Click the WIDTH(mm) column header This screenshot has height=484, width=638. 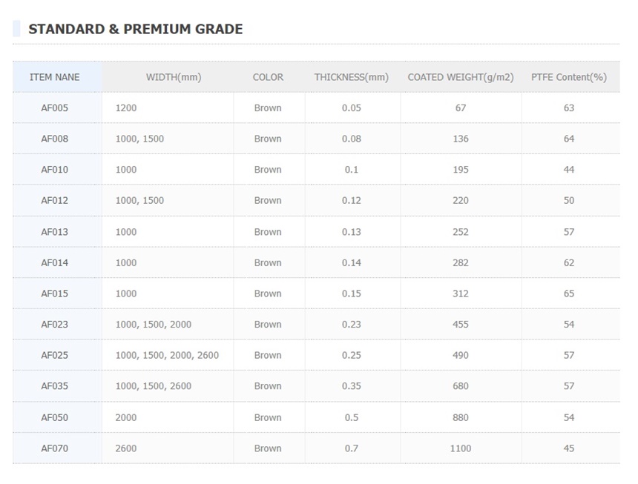(174, 77)
